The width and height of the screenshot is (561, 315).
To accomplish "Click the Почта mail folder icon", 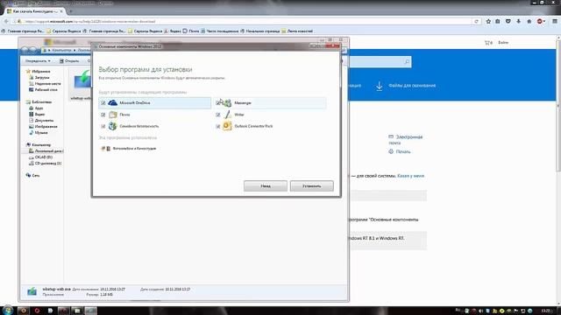I will tap(113, 115).
